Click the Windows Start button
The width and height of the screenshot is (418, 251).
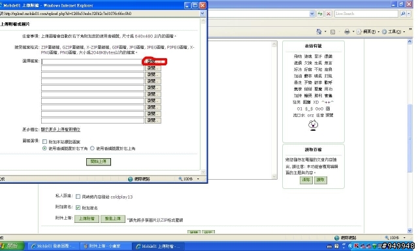[12, 246]
